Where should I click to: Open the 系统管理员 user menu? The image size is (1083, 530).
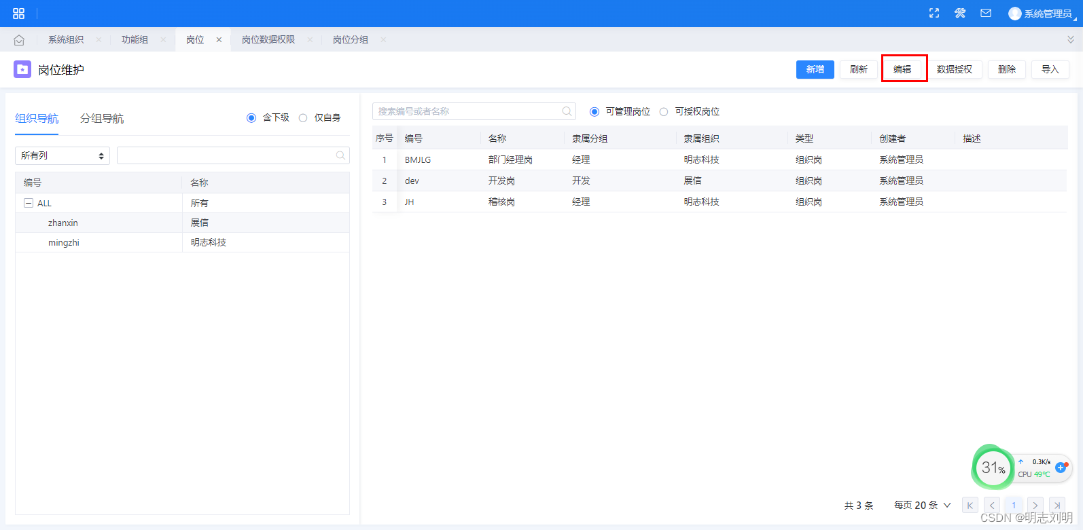pyautogui.click(x=1048, y=14)
